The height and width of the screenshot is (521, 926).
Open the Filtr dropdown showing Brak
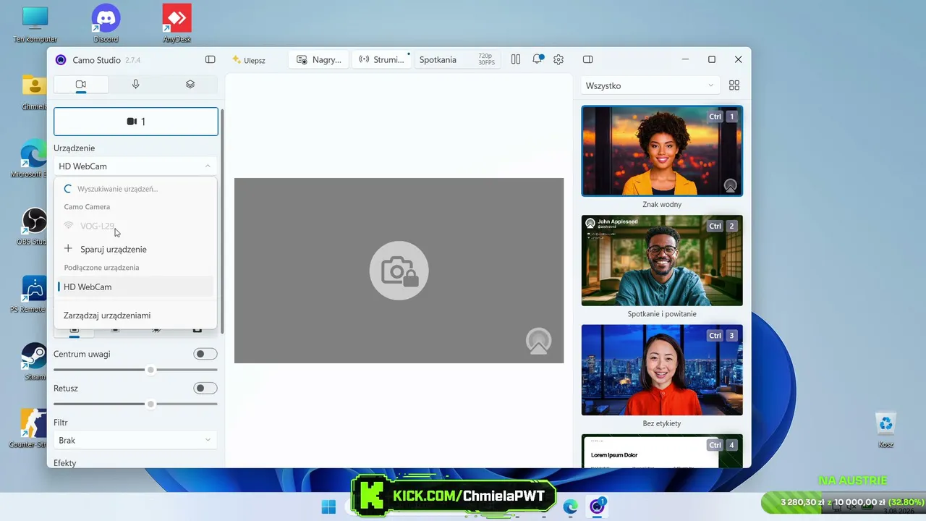tap(135, 440)
